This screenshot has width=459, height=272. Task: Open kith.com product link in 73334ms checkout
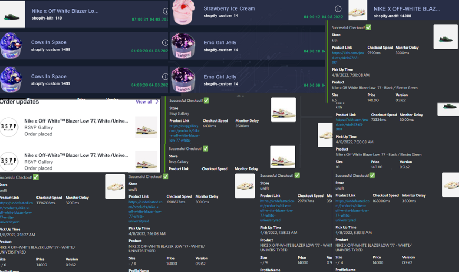pyautogui.click(x=352, y=124)
